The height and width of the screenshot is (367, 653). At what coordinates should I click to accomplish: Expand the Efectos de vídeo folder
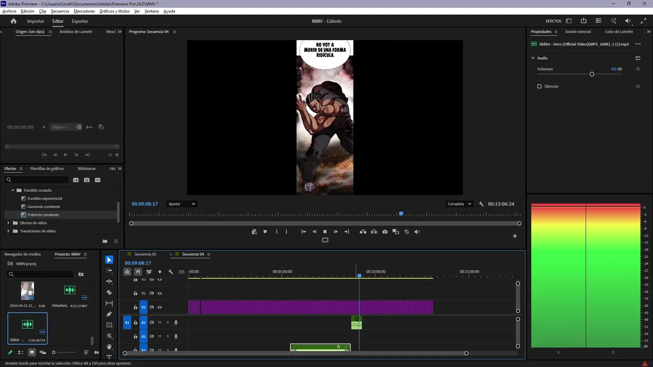8,223
